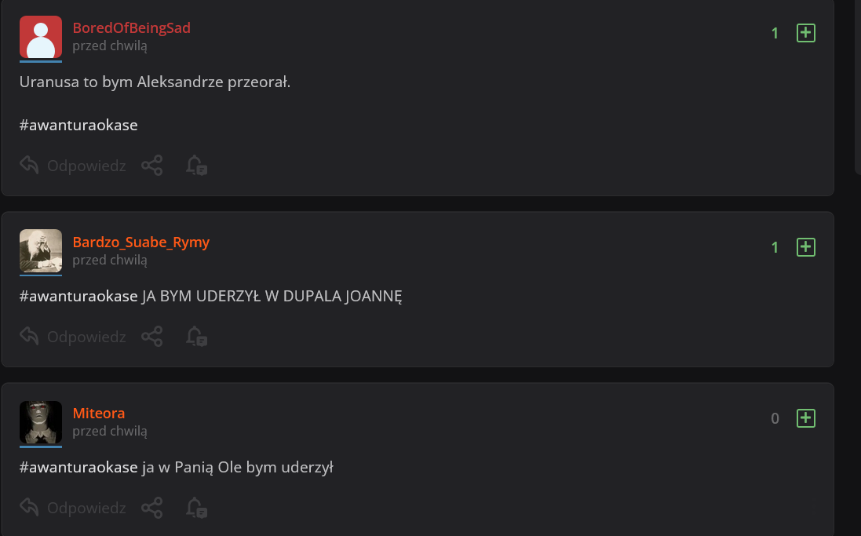Upvote Miteora's comment with plus icon
The image size is (861, 536).
805,418
